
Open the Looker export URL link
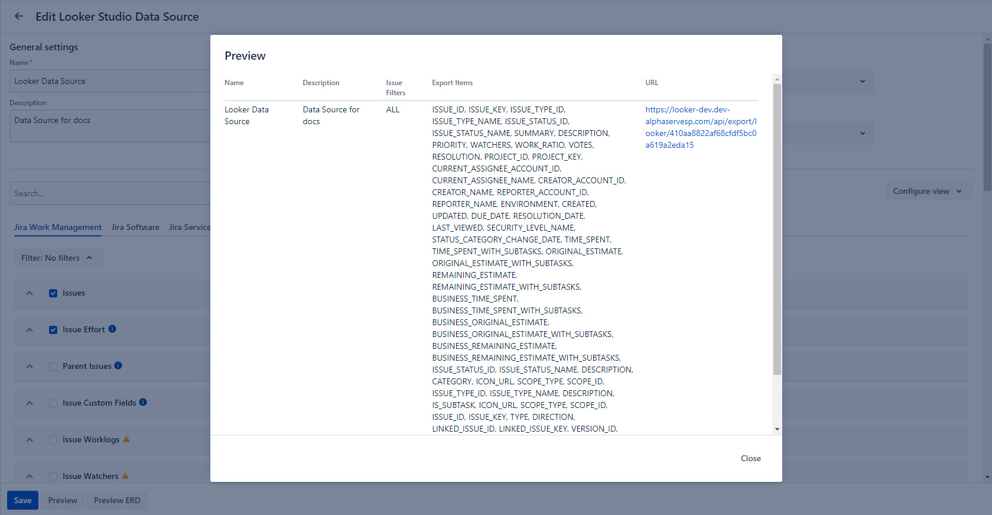pos(700,127)
